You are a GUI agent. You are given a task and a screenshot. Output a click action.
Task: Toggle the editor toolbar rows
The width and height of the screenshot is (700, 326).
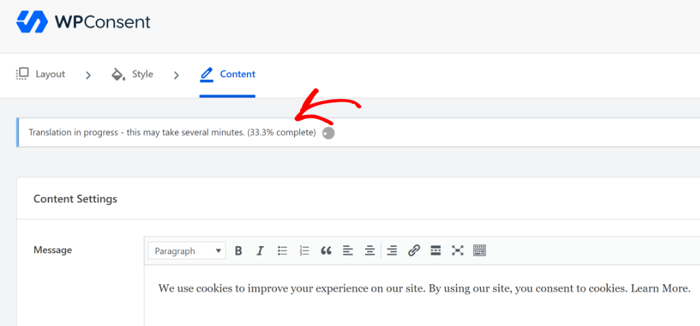tap(479, 251)
